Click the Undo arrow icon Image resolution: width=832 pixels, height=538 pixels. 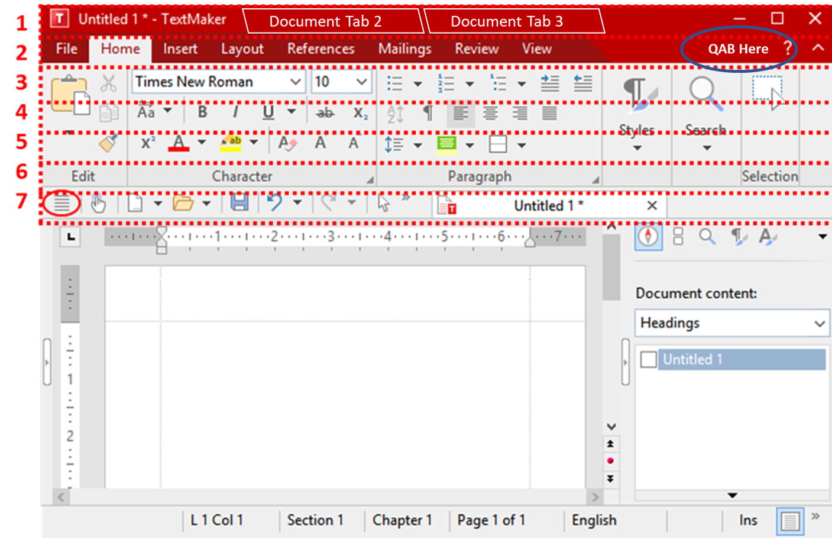click(274, 203)
